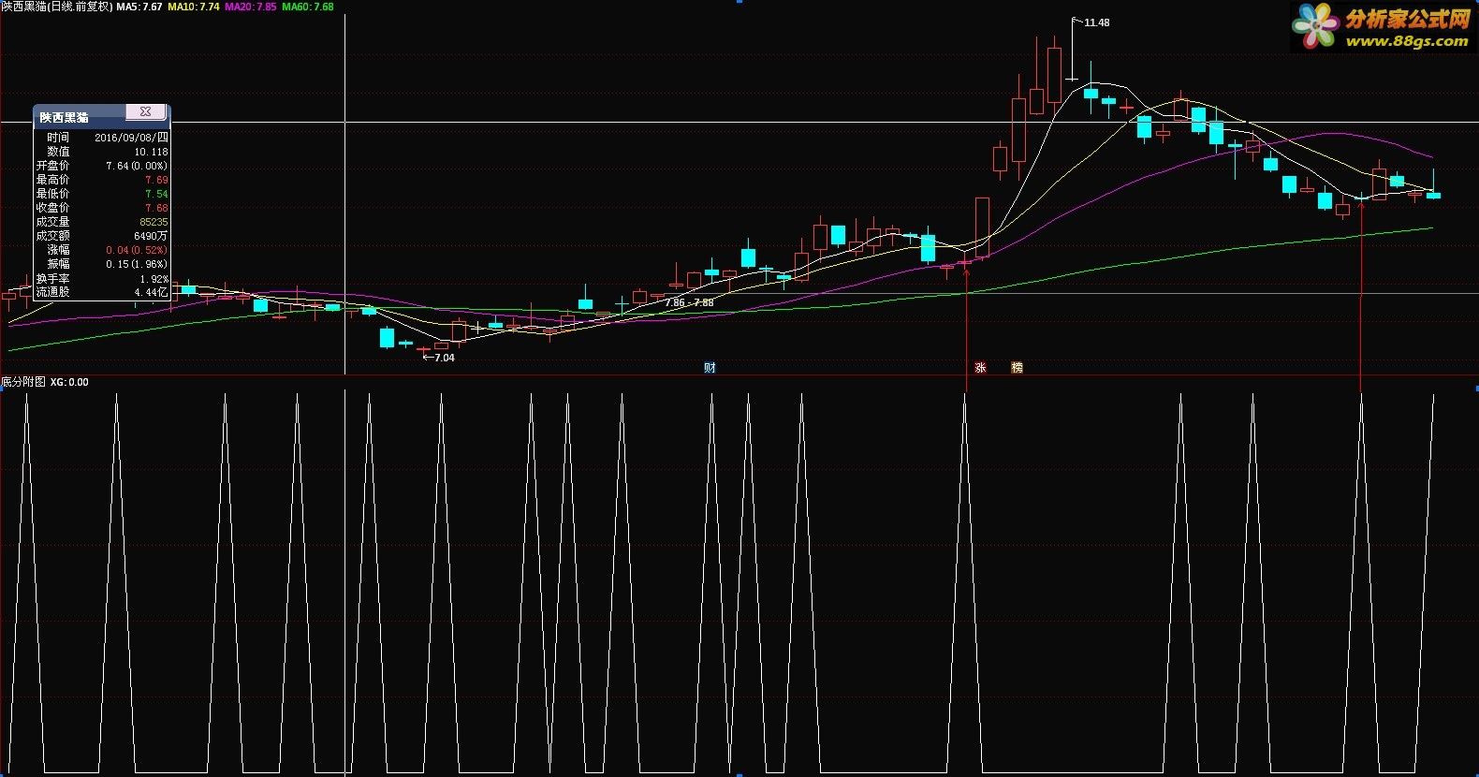Click the 数值 value 10.118
The height and width of the screenshot is (777, 1479).
tap(151, 152)
